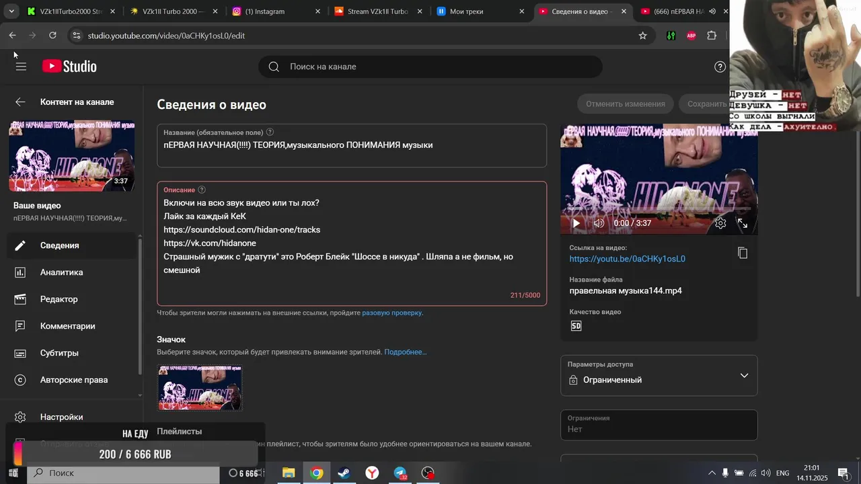Switch to the Stream VZk1ll Turbo SoundCloud tab
Image resolution: width=861 pixels, height=484 pixels.
tap(378, 11)
